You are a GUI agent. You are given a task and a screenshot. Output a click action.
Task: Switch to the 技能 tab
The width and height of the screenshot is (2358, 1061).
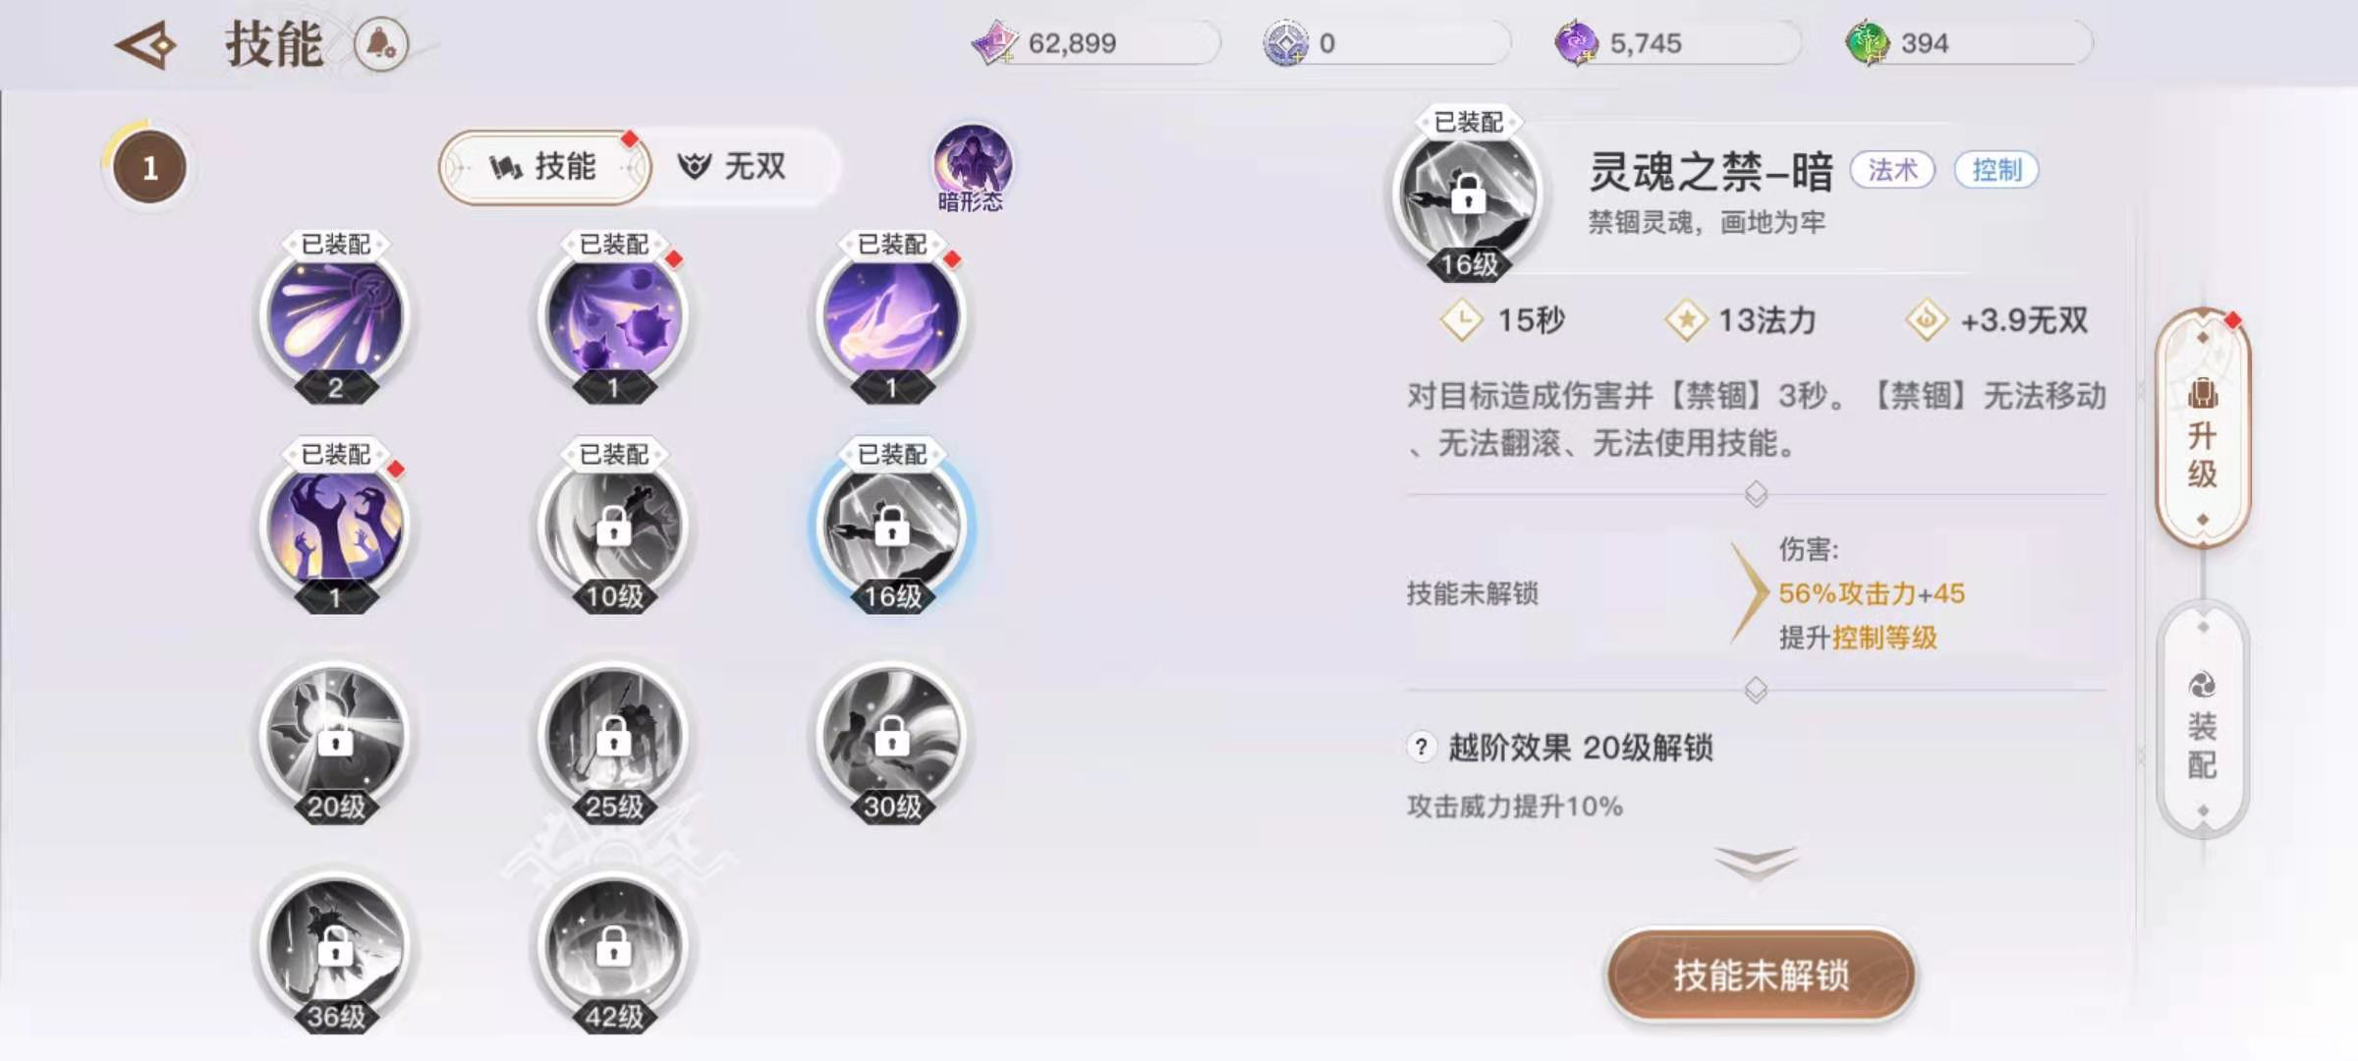click(x=543, y=167)
